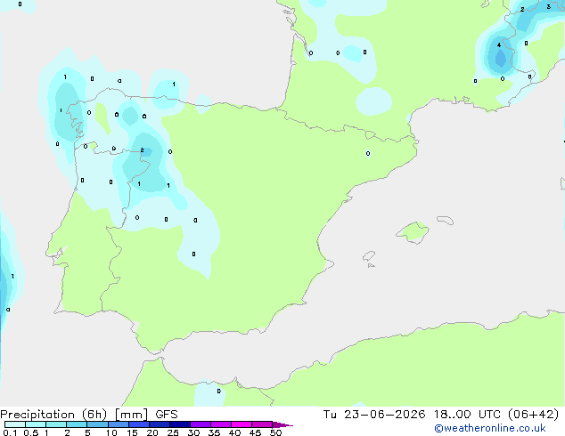Screen dimensions: 565x436
Task: Click the 'Tu 23-06-2026' date text
Action: coord(374,415)
